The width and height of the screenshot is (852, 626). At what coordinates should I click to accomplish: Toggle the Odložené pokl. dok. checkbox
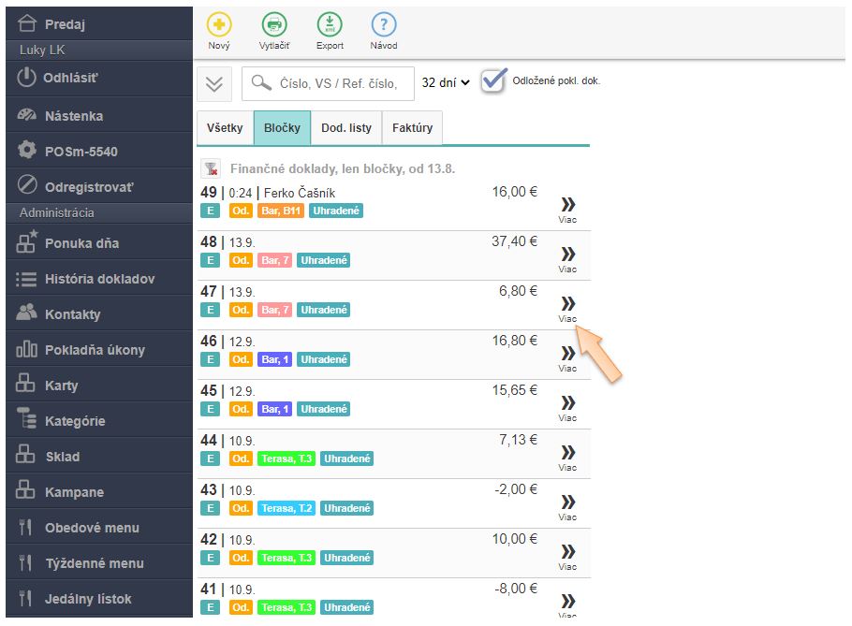tap(493, 81)
